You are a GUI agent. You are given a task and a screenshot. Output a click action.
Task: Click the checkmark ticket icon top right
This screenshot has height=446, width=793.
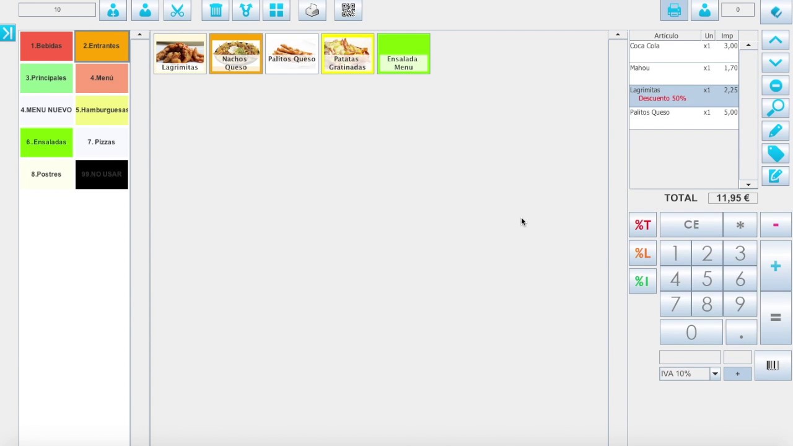tap(776, 11)
